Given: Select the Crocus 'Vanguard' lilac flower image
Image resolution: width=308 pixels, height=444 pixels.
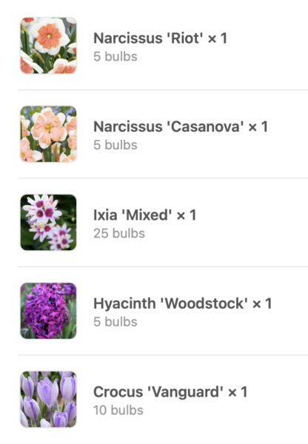Looking at the screenshot, I should tap(48, 400).
